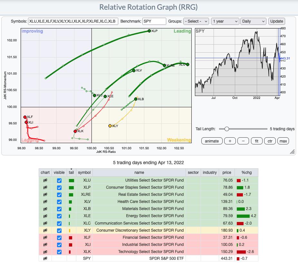
Task: Zoom in with the plus button
Action: click(230, 141)
